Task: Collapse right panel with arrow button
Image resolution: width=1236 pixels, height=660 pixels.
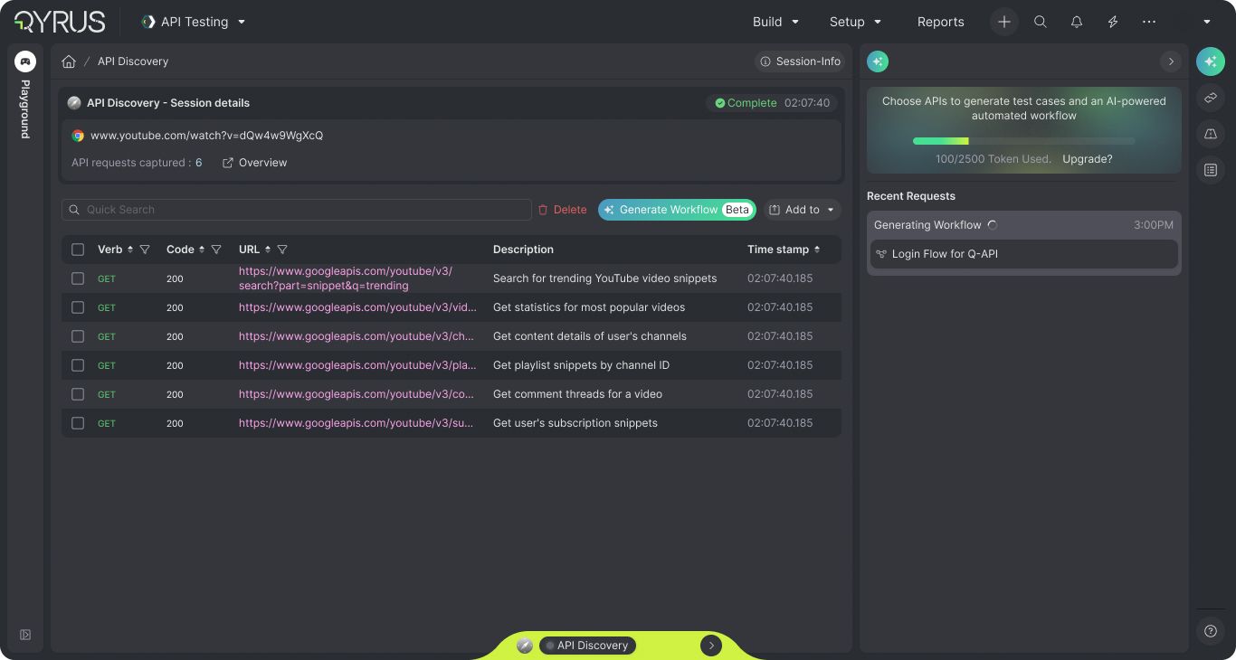Action: [1171, 61]
